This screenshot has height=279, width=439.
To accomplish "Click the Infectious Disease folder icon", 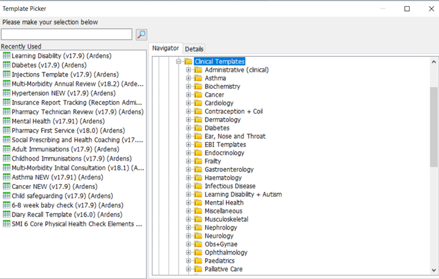I will coord(198,186).
